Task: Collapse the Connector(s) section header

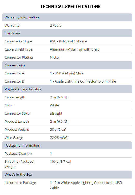Action: pyautogui.click(x=67, y=65)
